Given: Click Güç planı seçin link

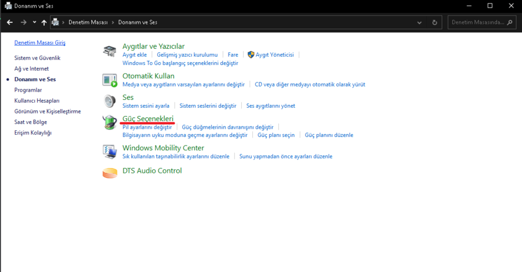Looking at the screenshot, I should [276, 135].
